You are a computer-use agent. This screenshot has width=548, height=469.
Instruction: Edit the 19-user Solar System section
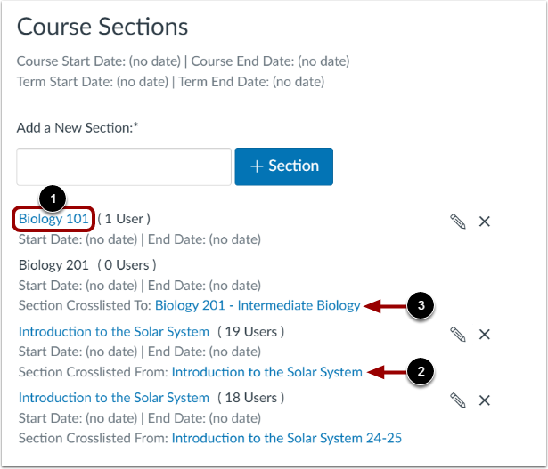click(x=458, y=334)
